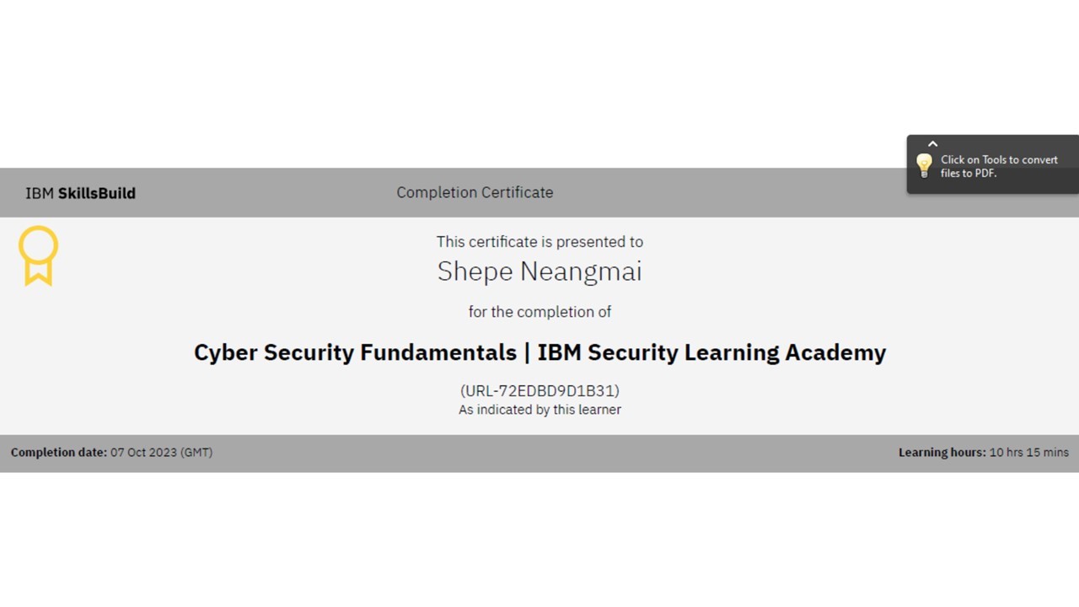This screenshot has height=607, width=1079.
Task: Click 'This certificate is presented to' line
Action: pyautogui.click(x=539, y=242)
